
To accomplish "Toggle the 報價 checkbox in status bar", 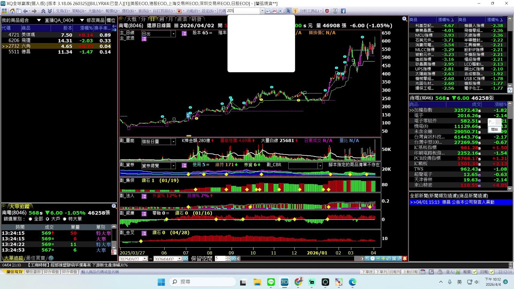I will tap(475, 272).
